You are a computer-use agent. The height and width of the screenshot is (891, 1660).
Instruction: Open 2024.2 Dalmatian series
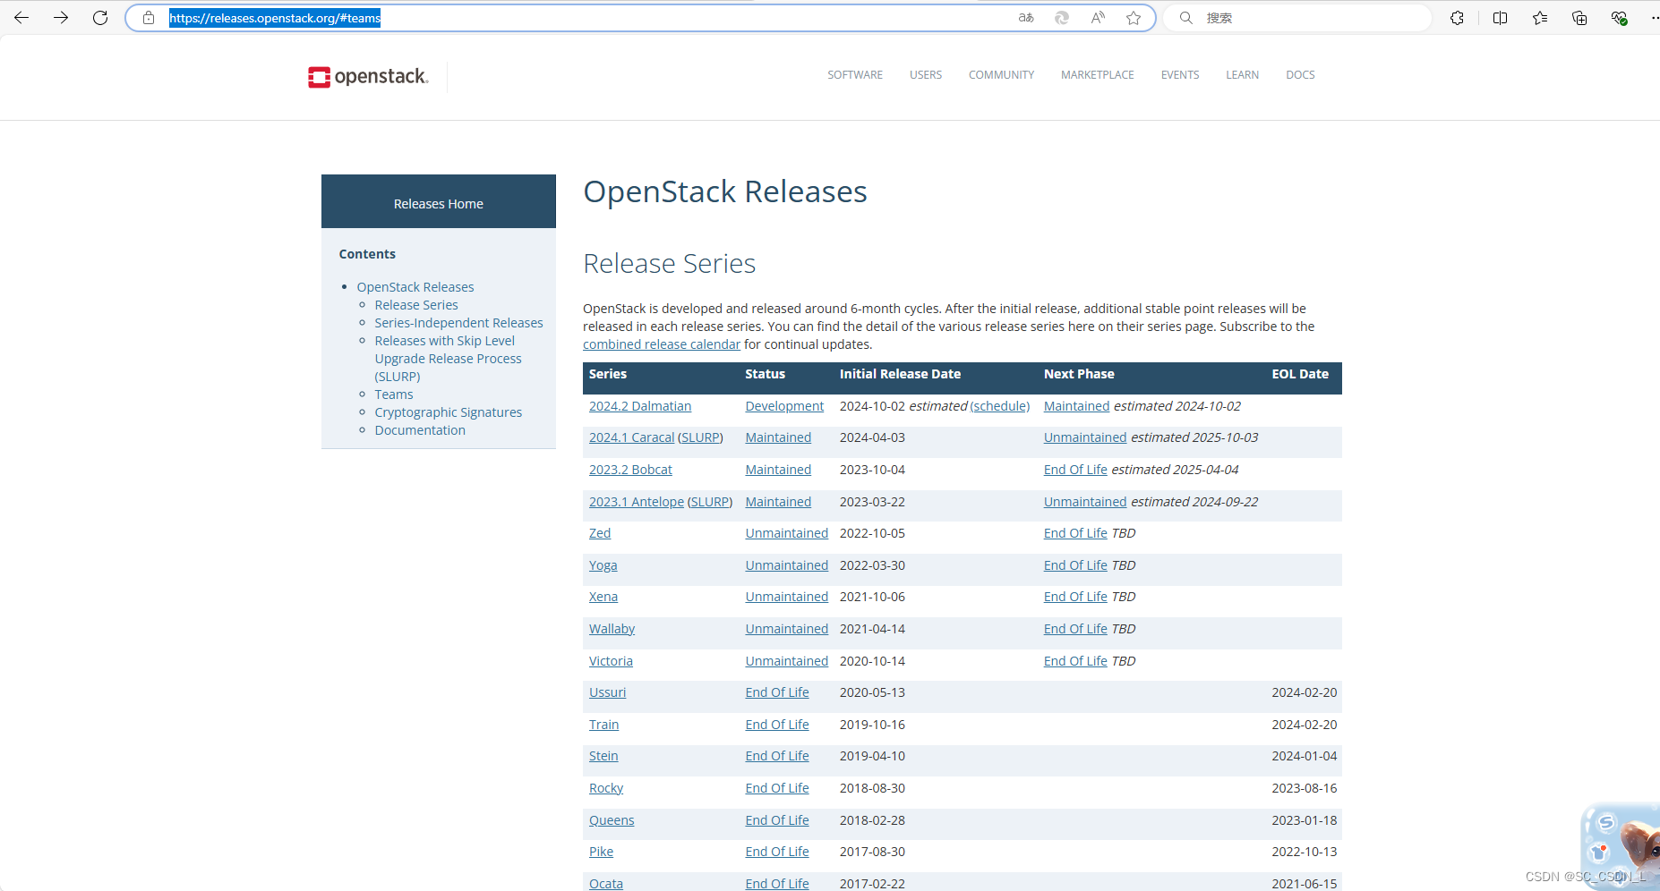coord(640,406)
